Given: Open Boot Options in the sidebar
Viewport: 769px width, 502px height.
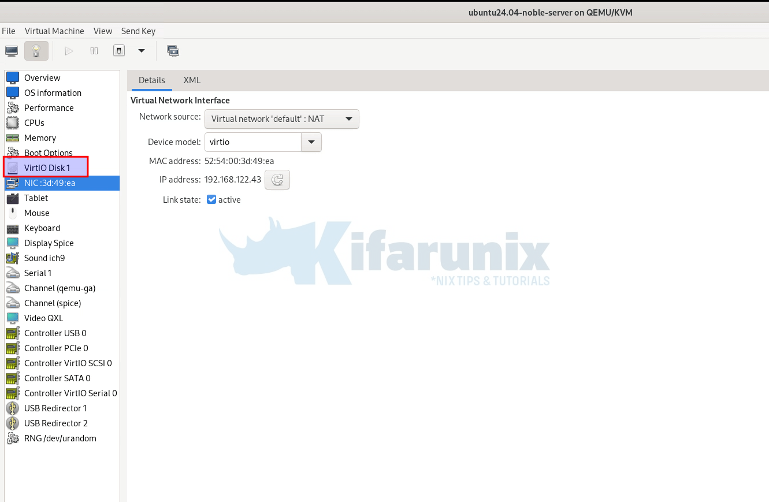Looking at the screenshot, I should click(x=62, y=153).
